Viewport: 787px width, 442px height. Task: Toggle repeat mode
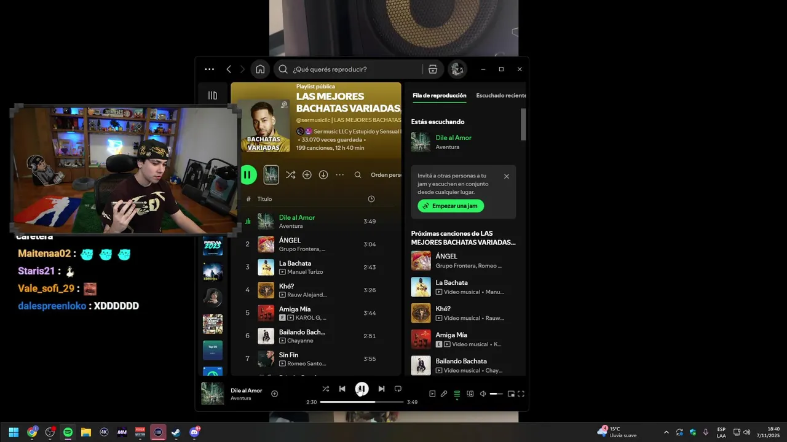398,389
